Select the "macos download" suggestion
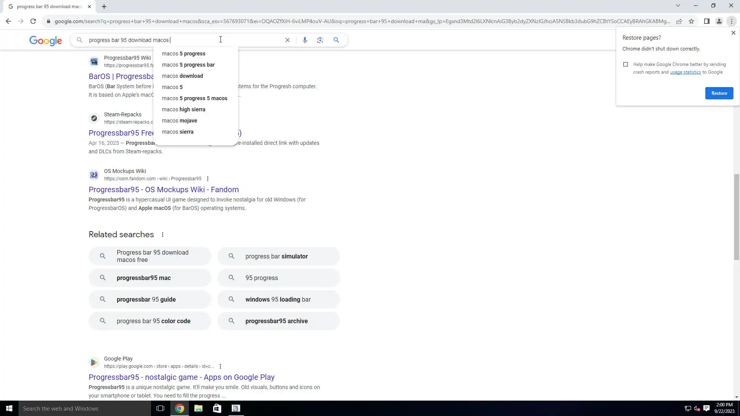 (x=182, y=76)
